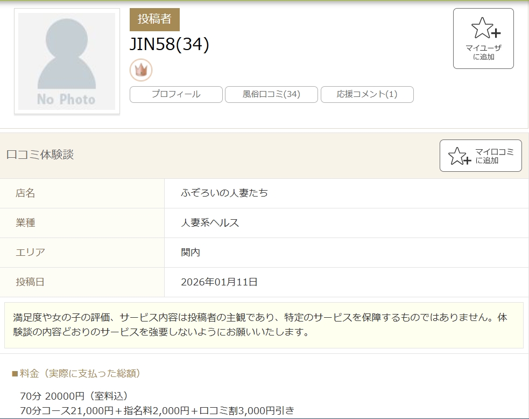
Task: Click the 口コミ体験談 section heading
Action: click(x=40, y=155)
